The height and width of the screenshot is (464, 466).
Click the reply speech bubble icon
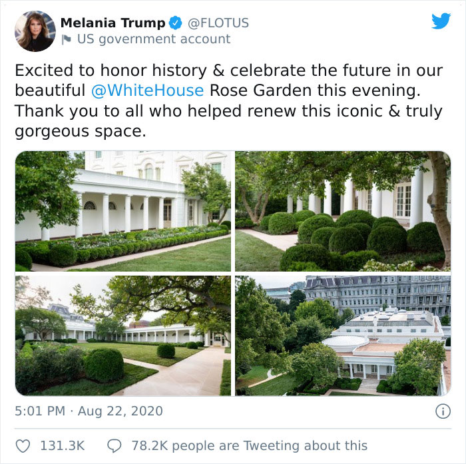tap(115, 446)
